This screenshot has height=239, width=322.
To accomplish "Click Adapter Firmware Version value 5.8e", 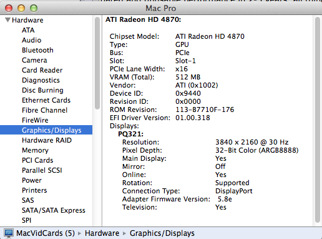I will pos(225,199).
